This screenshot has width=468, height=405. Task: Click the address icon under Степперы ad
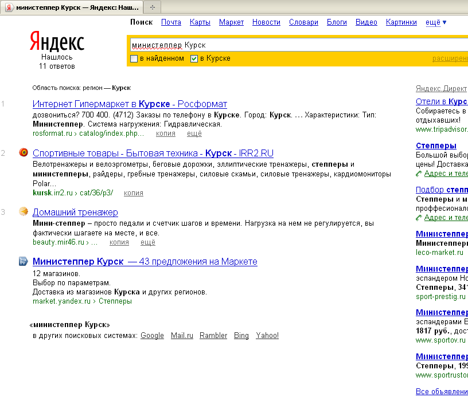pos(419,174)
